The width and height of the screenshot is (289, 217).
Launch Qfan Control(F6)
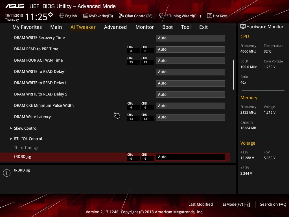pos(139,16)
